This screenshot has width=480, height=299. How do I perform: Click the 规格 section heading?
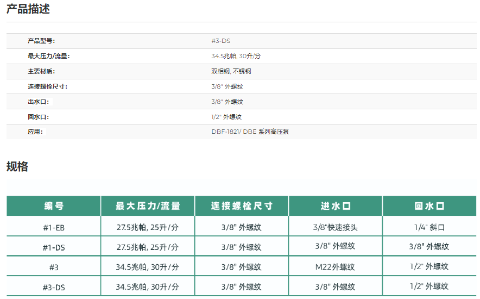tap(17, 166)
